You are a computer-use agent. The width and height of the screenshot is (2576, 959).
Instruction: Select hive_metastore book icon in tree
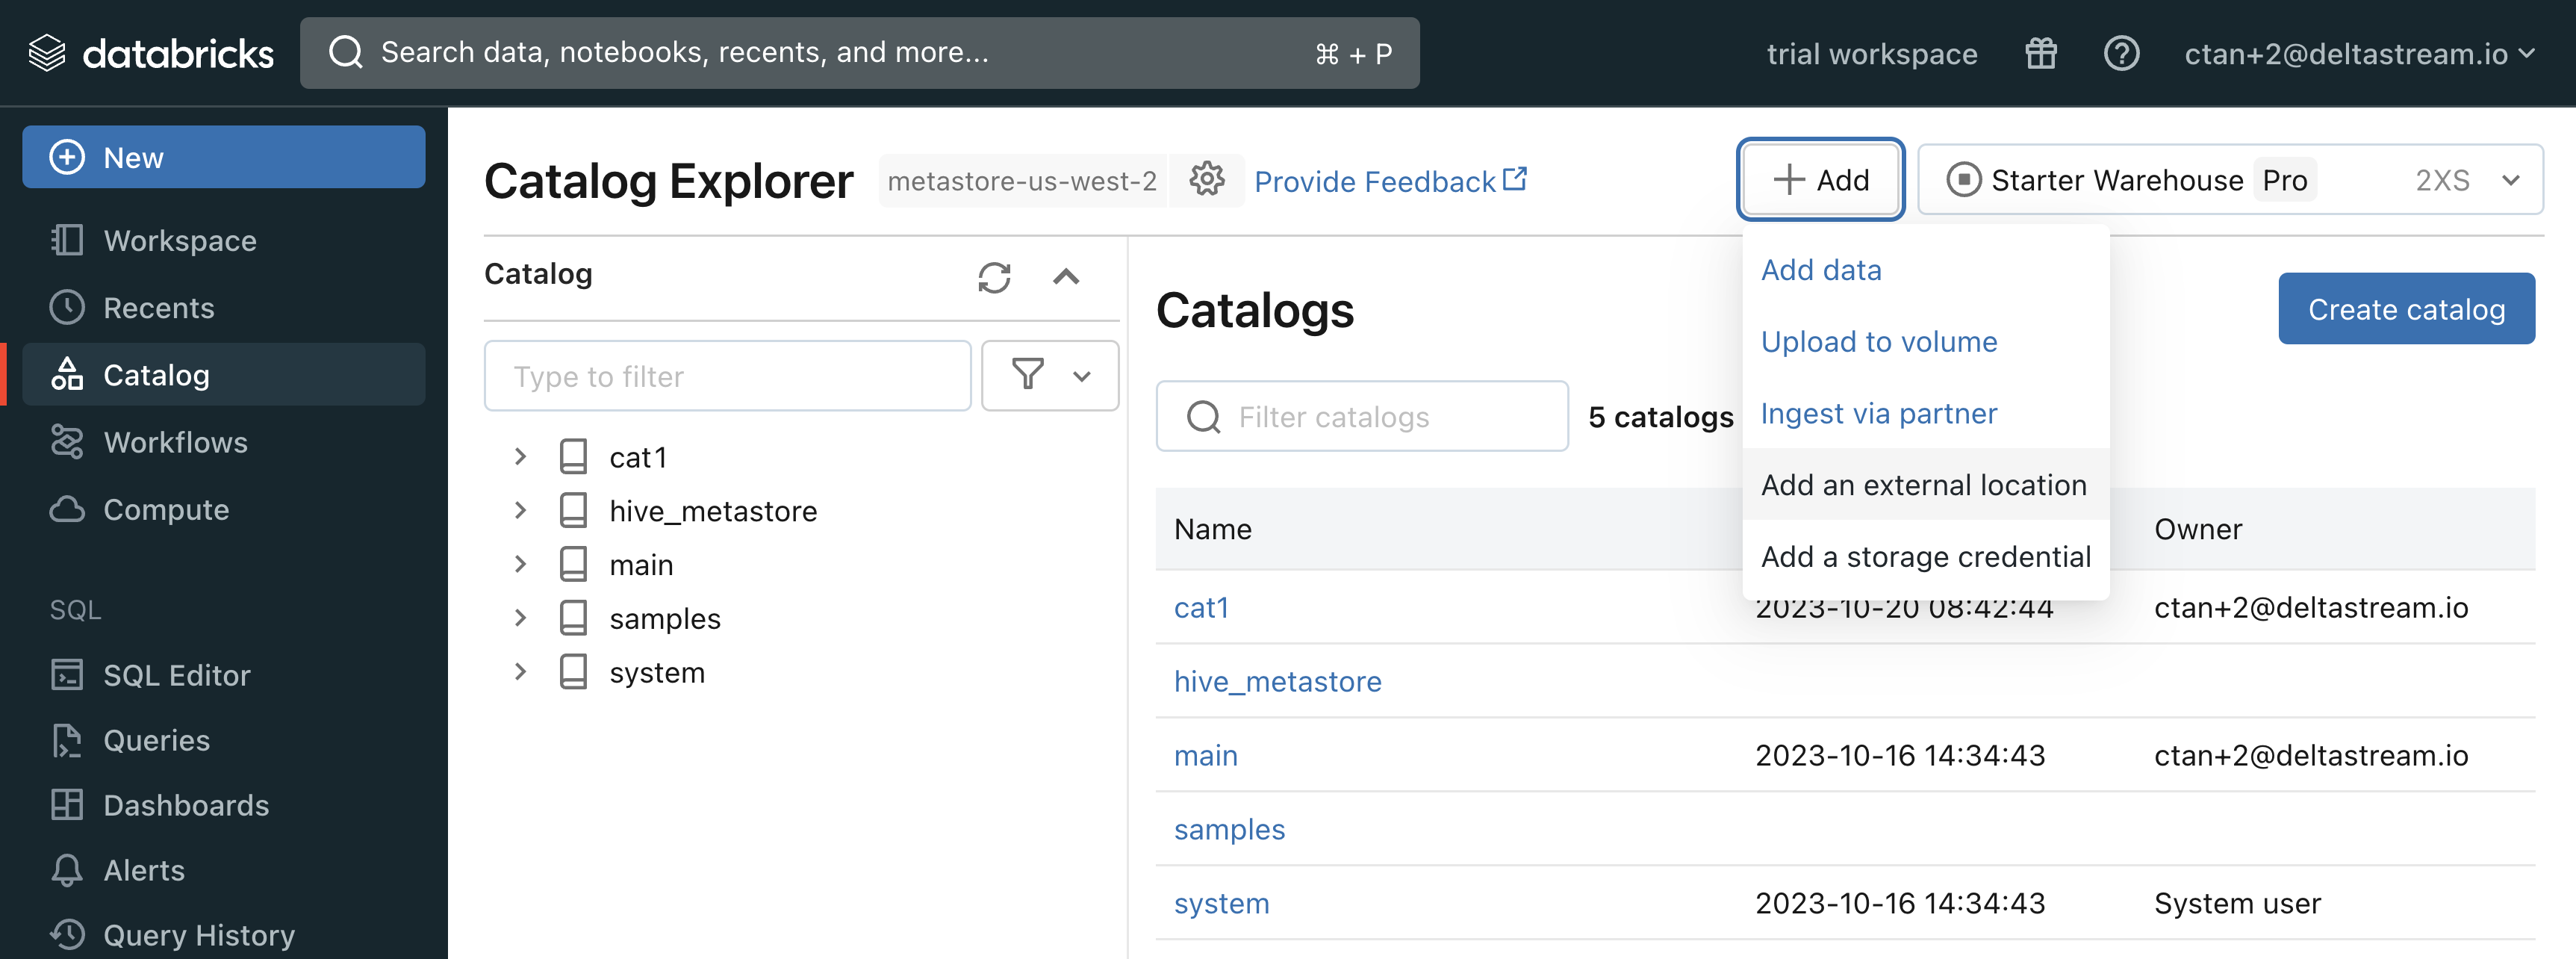coord(573,511)
